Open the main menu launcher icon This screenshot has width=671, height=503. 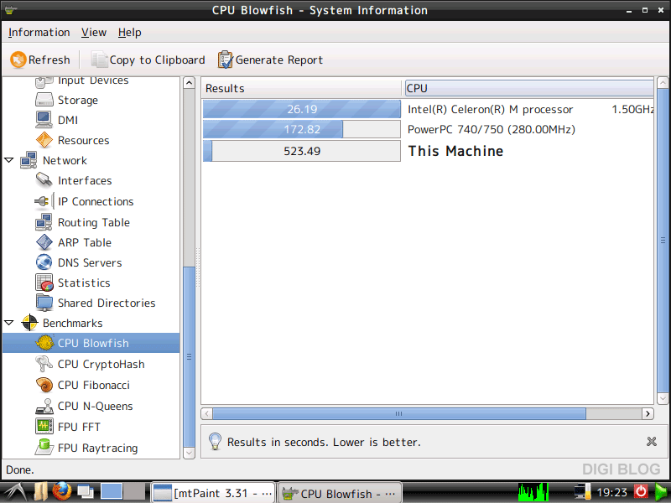point(15,492)
